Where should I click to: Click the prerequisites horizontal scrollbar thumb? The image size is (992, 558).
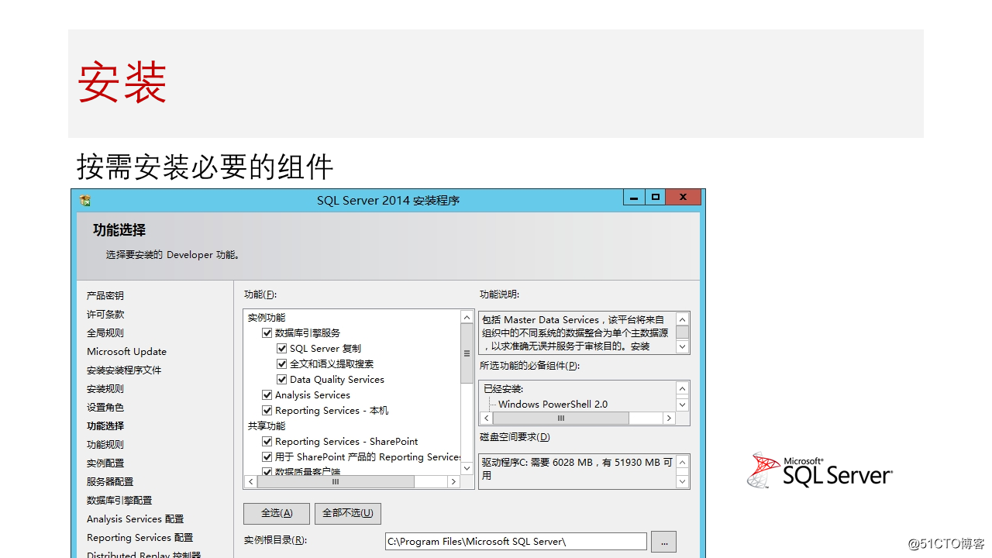coord(561,418)
